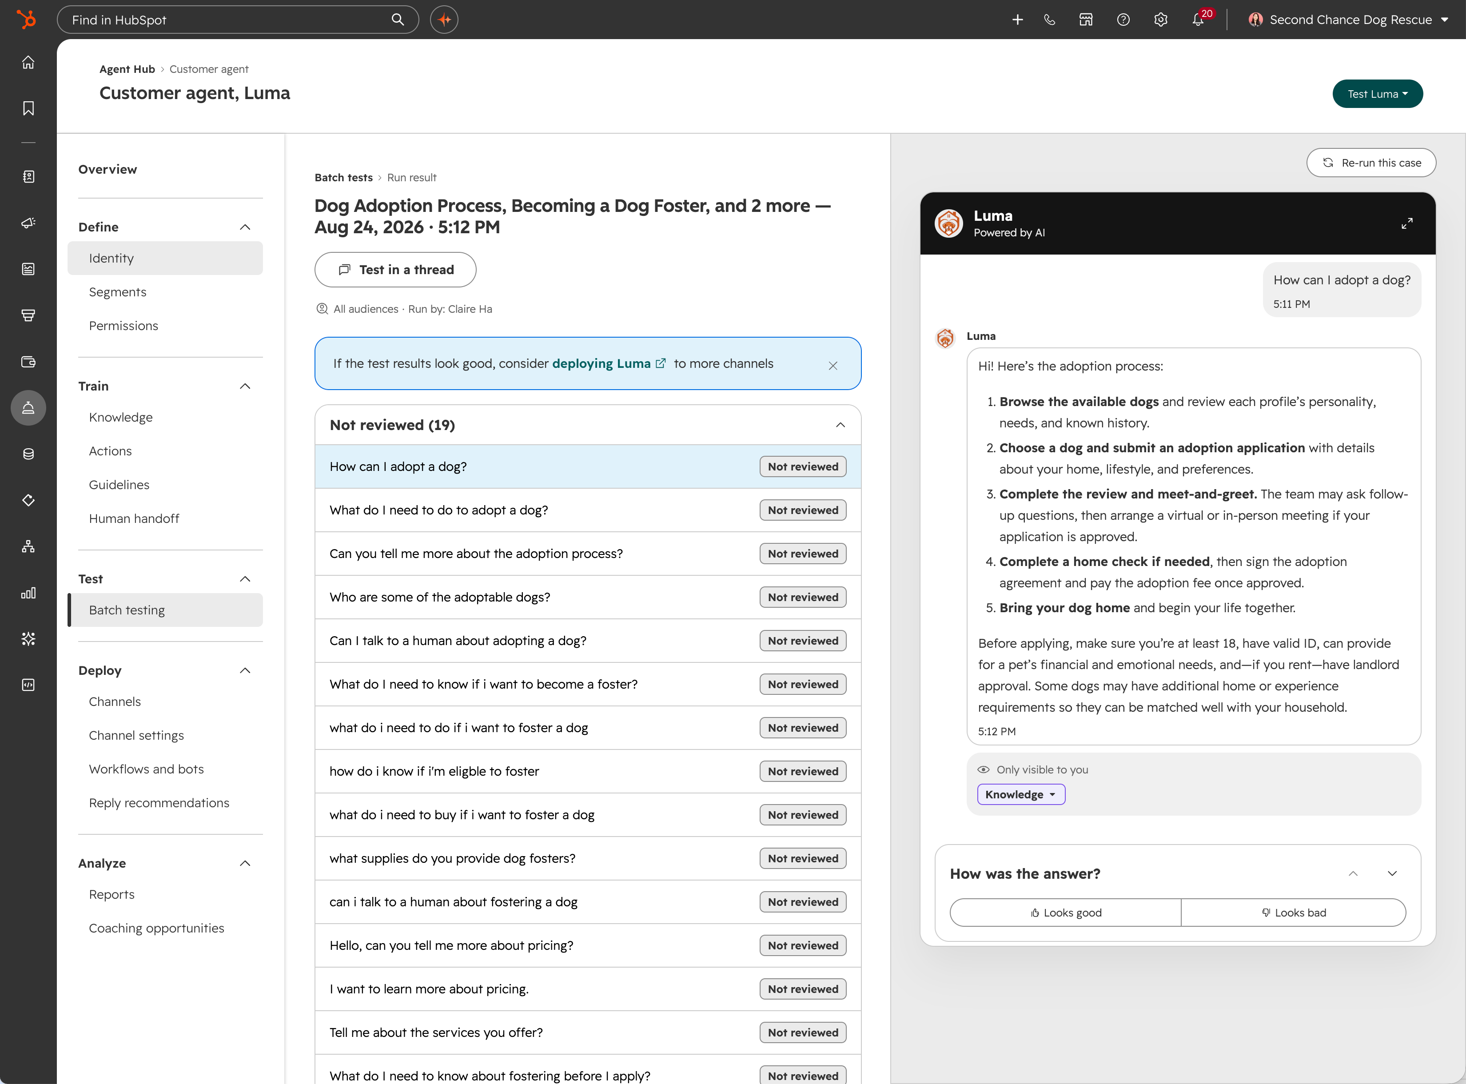Open the Marketing megaphone icon in the sidebar
The image size is (1466, 1084).
(x=28, y=223)
